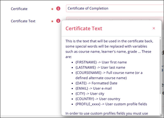This screenshot has height=118, width=164.
Task: Click the info icon beside the Certificate field
Action: (x=58, y=8)
